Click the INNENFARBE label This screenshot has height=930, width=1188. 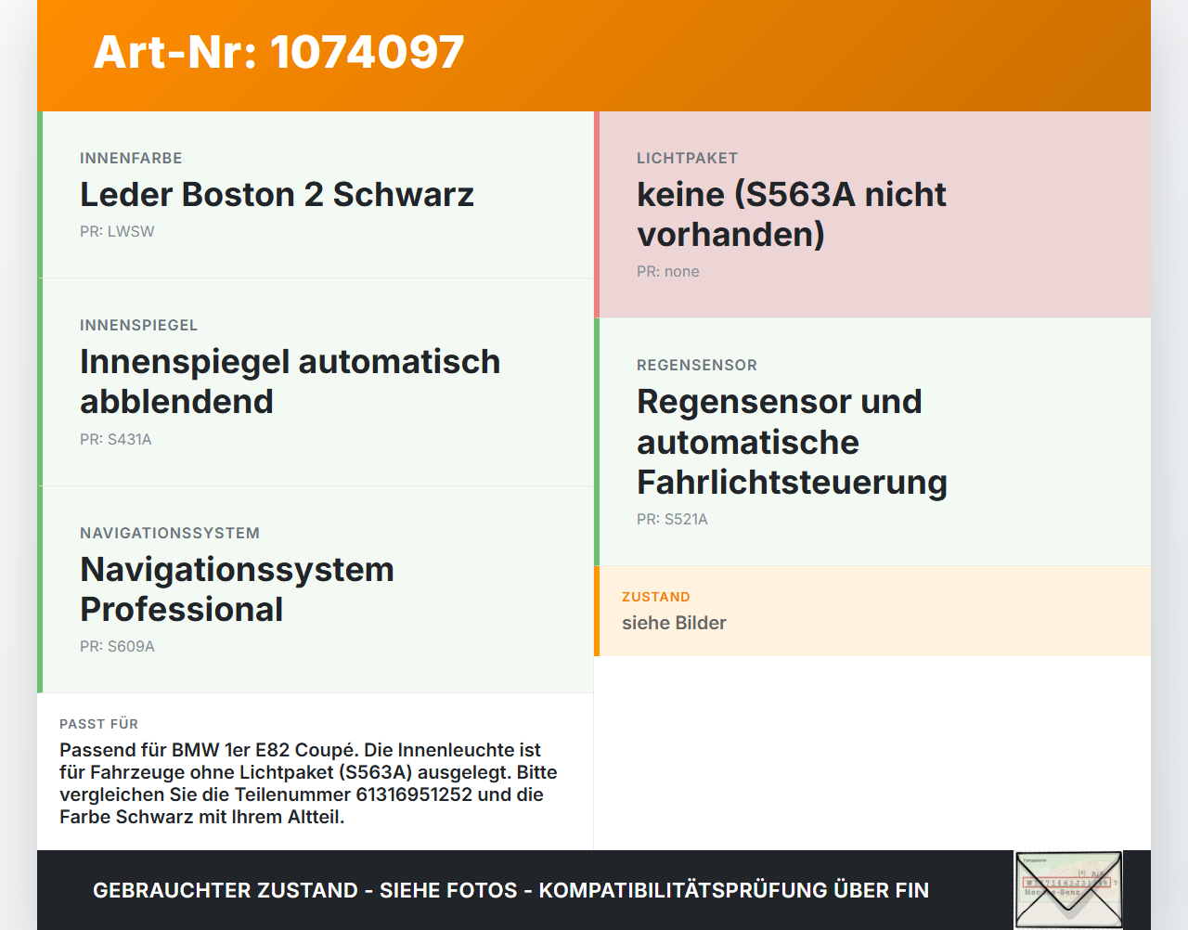click(131, 159)
